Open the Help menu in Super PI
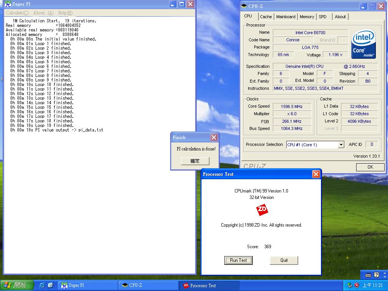This screenshot has width=388, height=291. click(65, 13)
